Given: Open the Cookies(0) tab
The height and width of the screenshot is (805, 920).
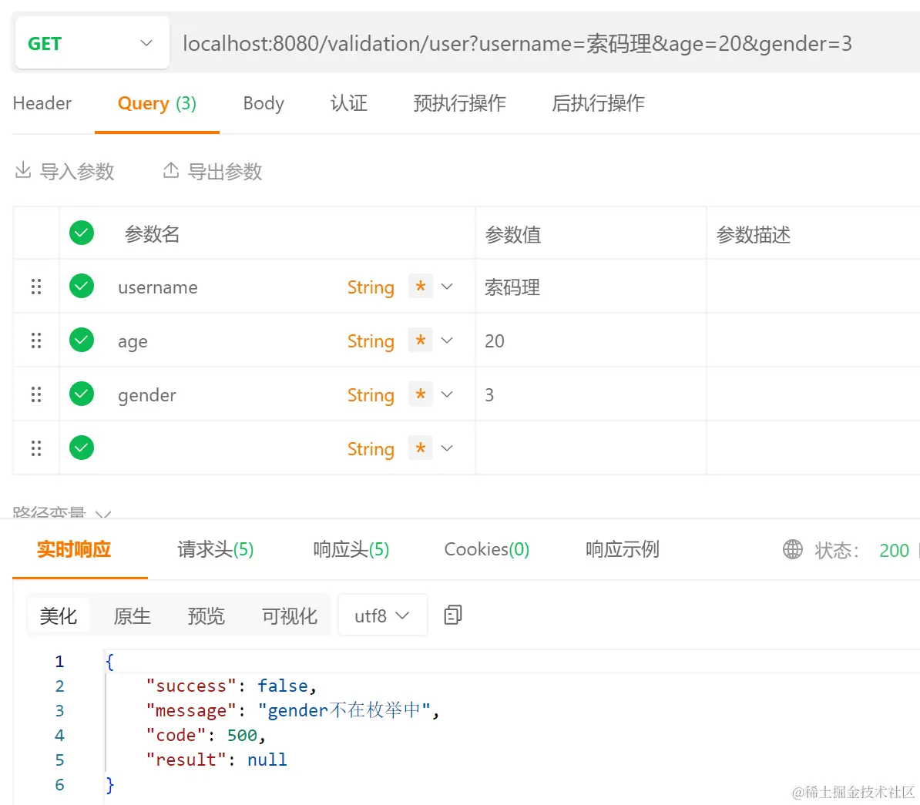Looking at the screenshot, I should click(486, 549).
